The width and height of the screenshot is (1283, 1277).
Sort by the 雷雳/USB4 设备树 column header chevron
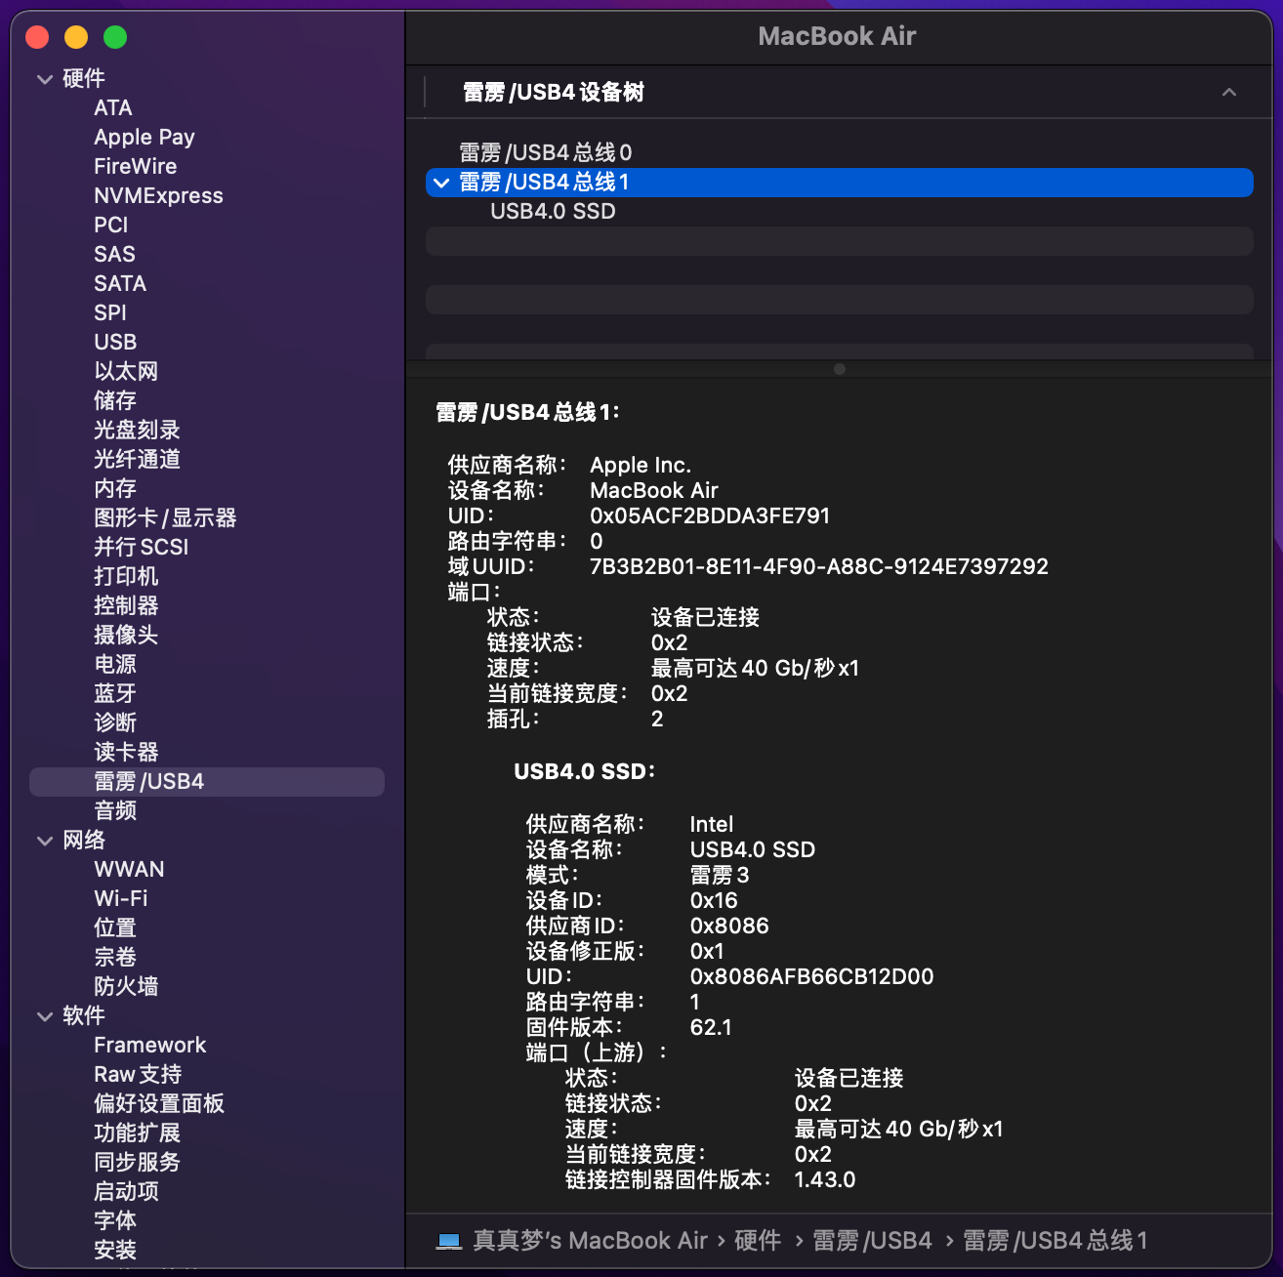[1229, 93]
